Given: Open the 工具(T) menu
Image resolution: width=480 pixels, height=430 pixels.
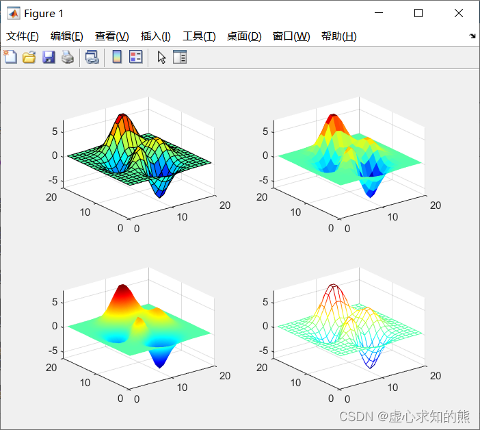Looking at the screenshot, I should pyautogui.click(x=199, y=36).
